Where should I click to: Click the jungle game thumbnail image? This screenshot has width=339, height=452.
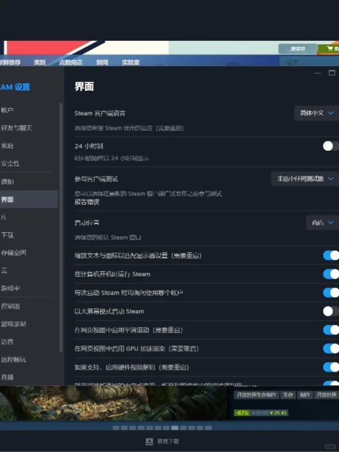point(114,403)
